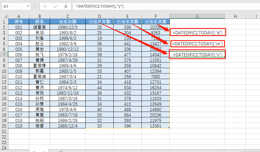Open the Name Box dropdown arrow
Screen dimensions: 260x152
pos(28,6)
